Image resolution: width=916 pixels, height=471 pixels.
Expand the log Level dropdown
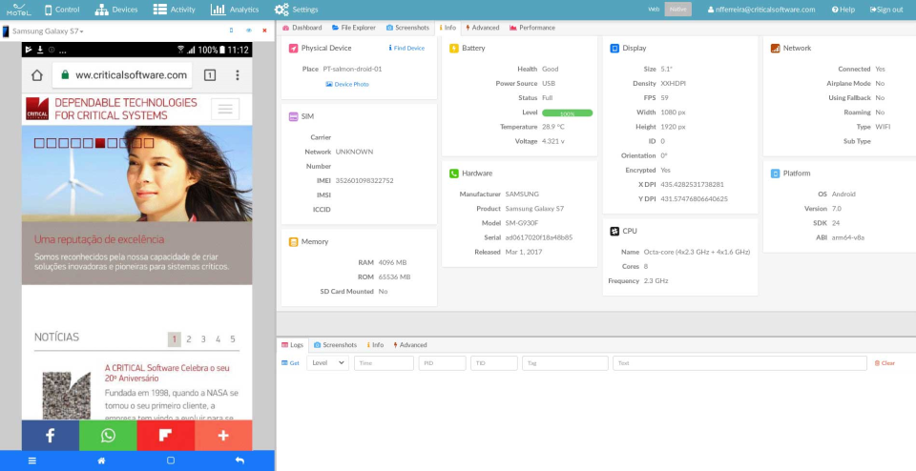click(327, 363)
